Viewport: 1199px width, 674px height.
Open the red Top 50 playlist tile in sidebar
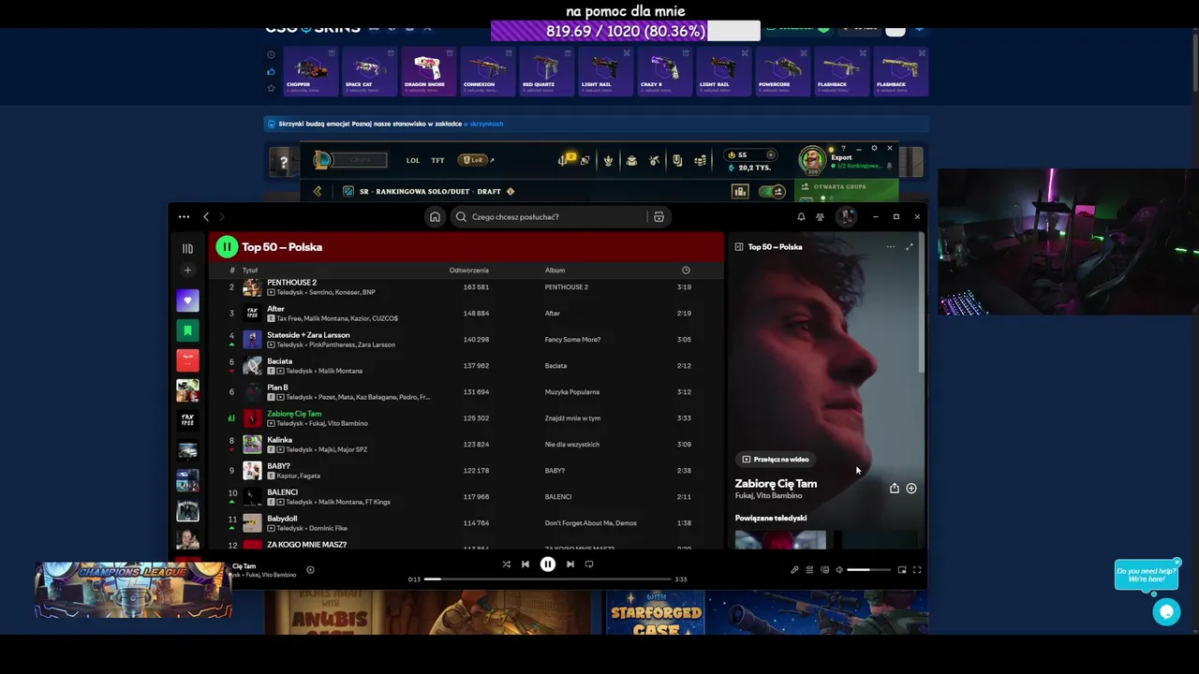(187, 360)
